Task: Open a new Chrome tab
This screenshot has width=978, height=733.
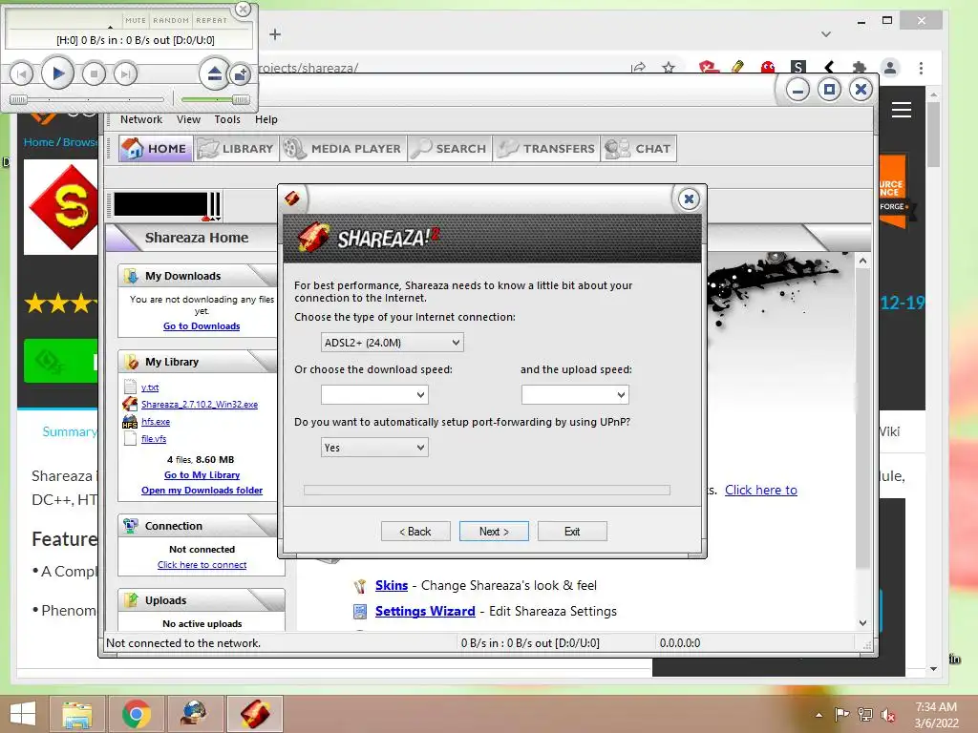Action: click(x=275, y=34)
